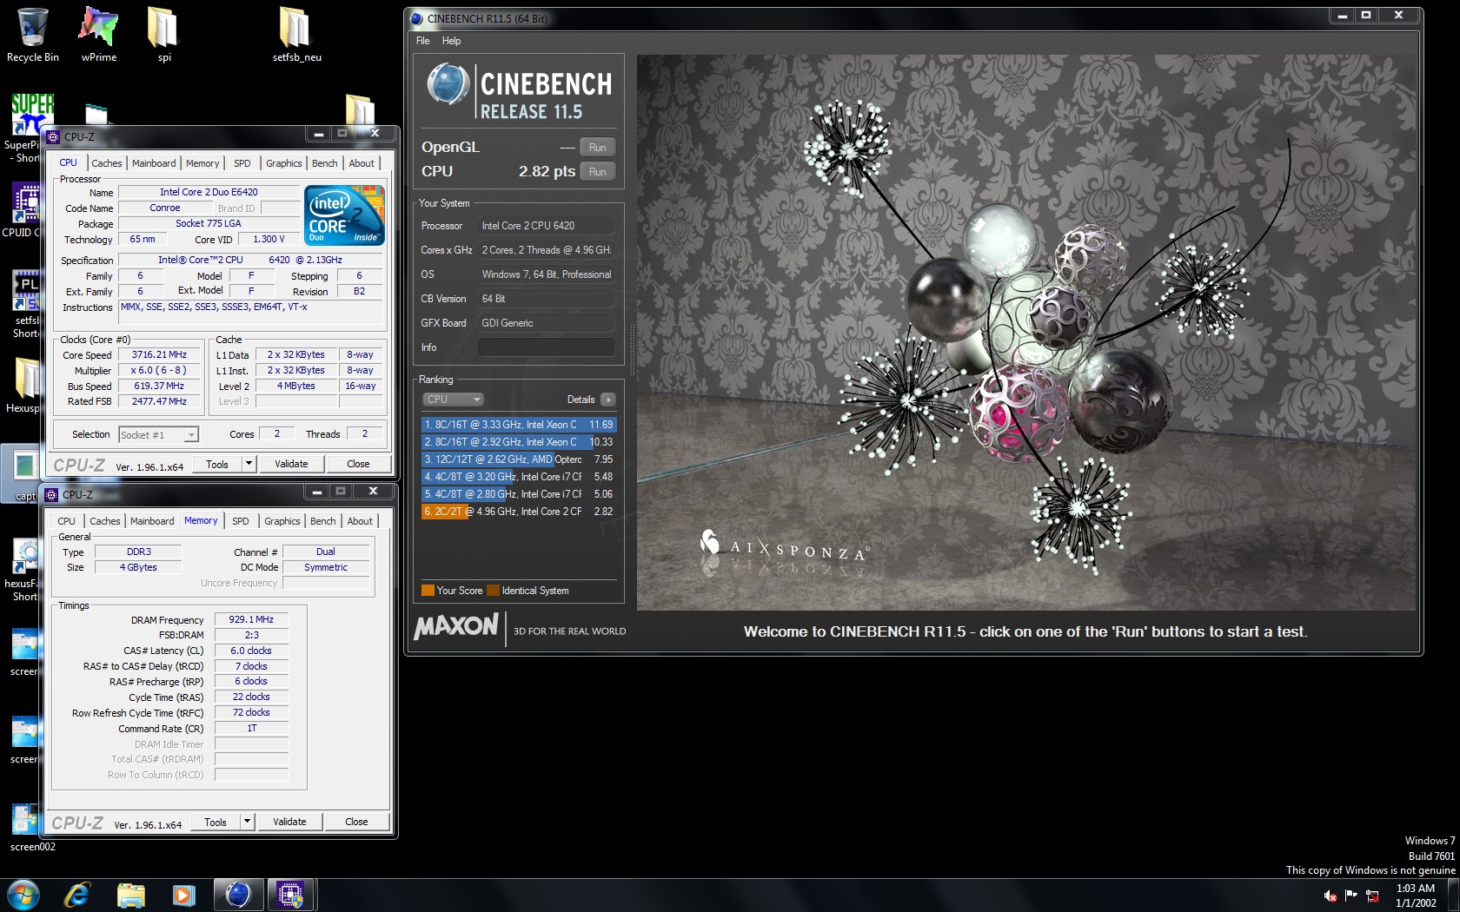The width and height of the screenshot is (1460, 912).
Task: Switch to CPU-Z taskbar button
Action: [290, 895]
